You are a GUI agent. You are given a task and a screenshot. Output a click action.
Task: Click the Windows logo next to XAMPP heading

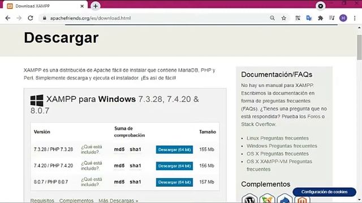coord(37,100)
